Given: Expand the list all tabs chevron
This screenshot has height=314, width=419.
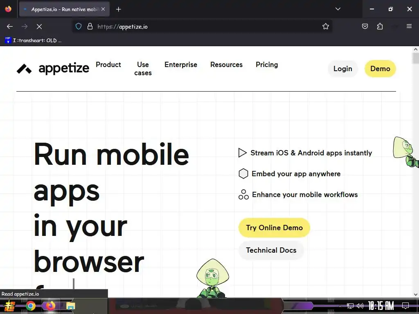Looking at the screenshot, I should point(338,9).
